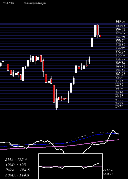The height and width of the screenshot is (179, 128).
Task: Click the white price line peak in lower panel
Action: click(113, 130)
